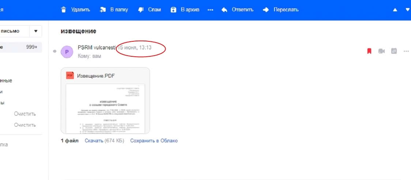Go to the previous email with the up arrow
This screenshot has width=411, height=180.
[395, 10]
